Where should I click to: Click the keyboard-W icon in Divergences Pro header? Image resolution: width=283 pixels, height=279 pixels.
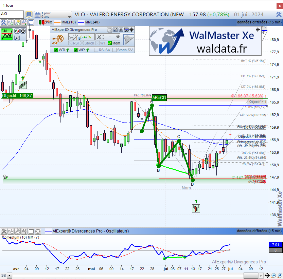[126, 30]
